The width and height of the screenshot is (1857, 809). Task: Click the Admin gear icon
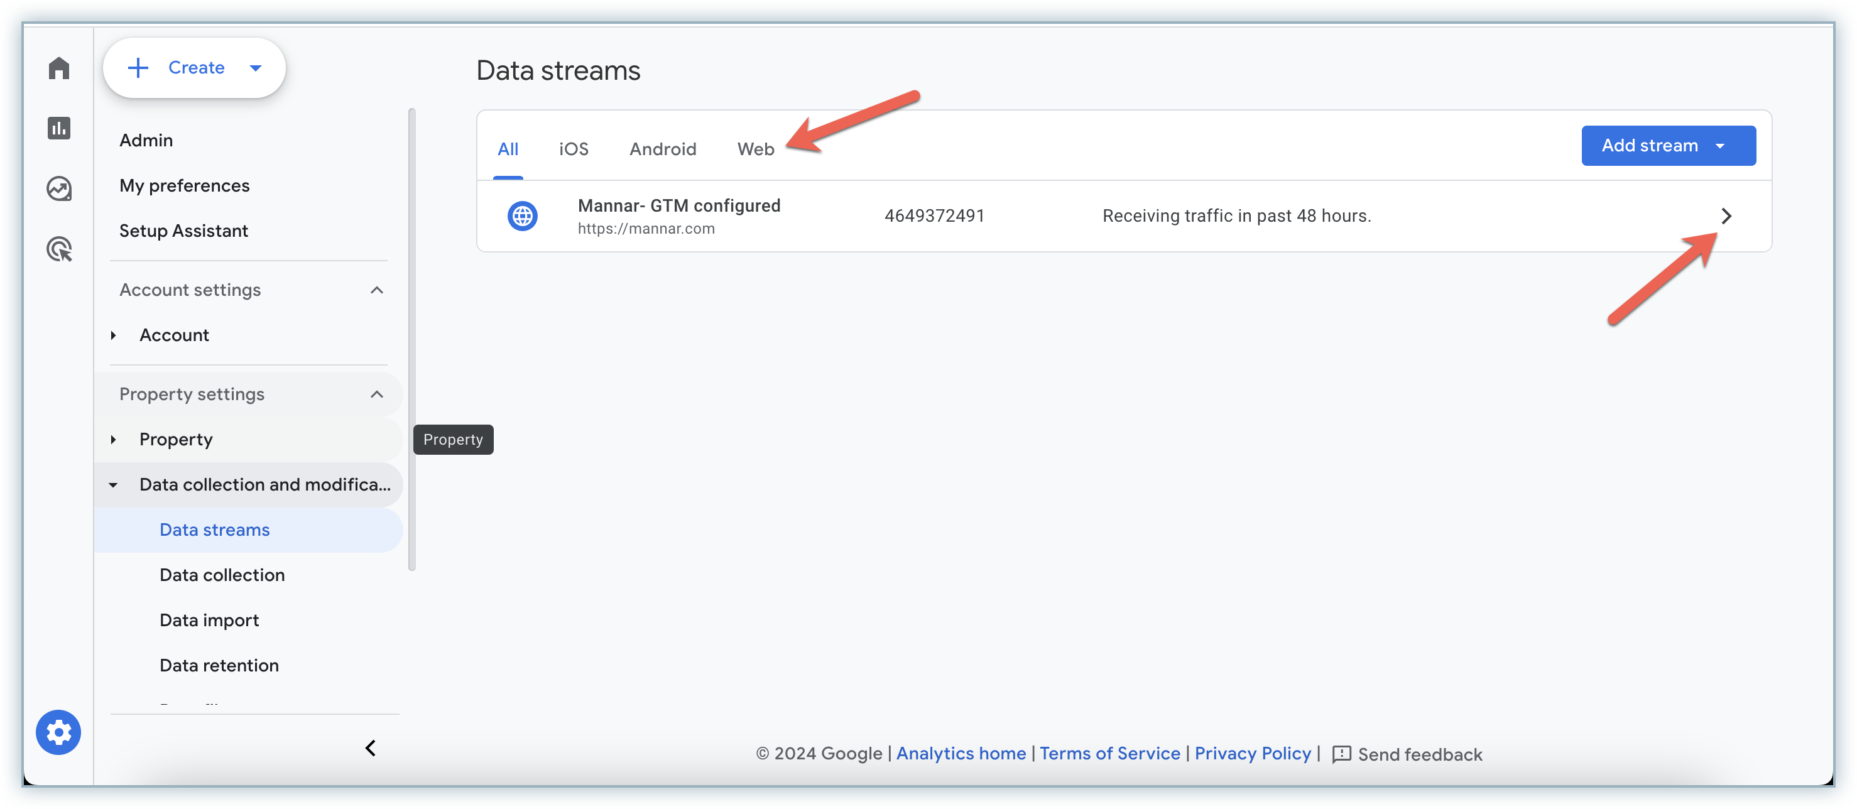point(58,732)
